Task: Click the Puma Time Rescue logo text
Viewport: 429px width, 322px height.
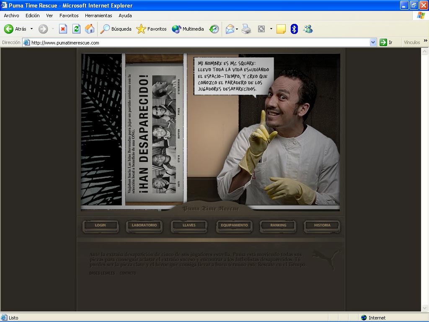Action: click(211, 209)
